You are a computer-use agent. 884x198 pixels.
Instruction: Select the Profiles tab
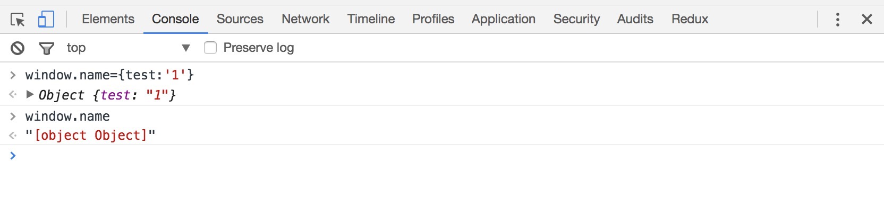433,19
